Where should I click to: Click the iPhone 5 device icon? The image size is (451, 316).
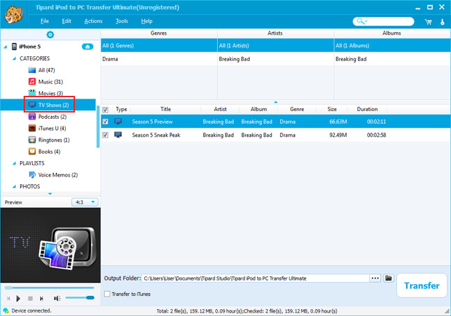pos(14,47)
